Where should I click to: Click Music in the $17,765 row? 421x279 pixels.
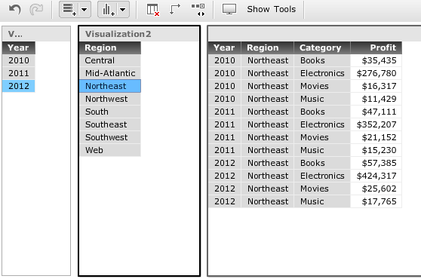pyautogui.click(x=322, y=201)
